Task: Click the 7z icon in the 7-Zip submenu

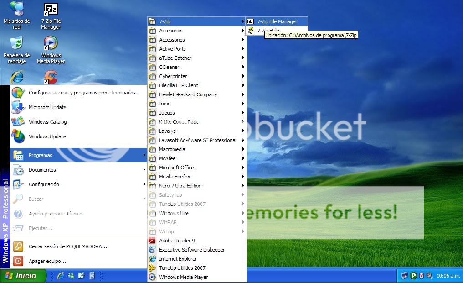Action: tap(250, 21)
